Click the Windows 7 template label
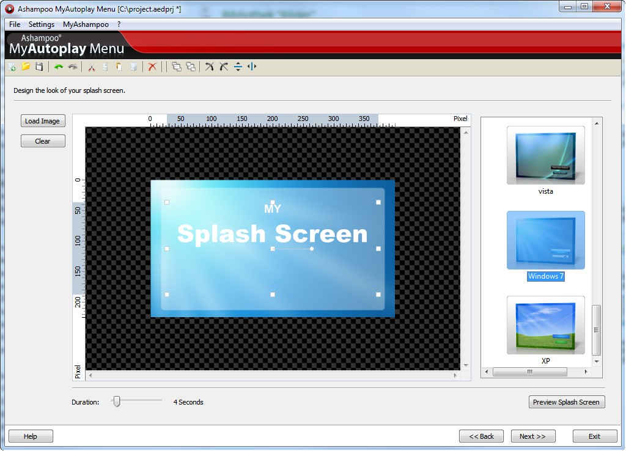The width and height of the screenshot is (626, 451). point(546,276)
